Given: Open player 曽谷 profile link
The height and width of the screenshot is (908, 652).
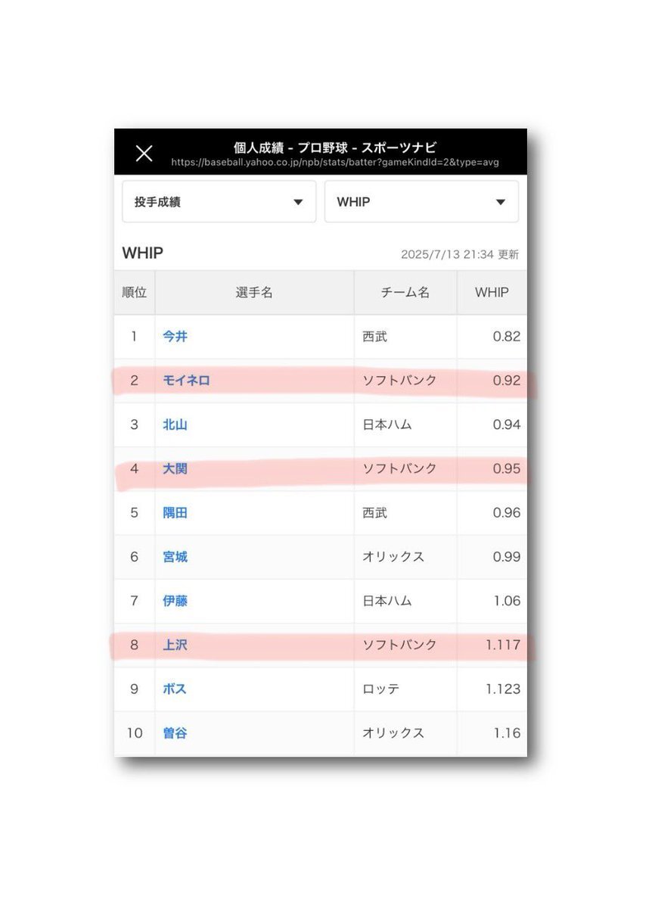Looking at the screenshot, I should 175,733.
